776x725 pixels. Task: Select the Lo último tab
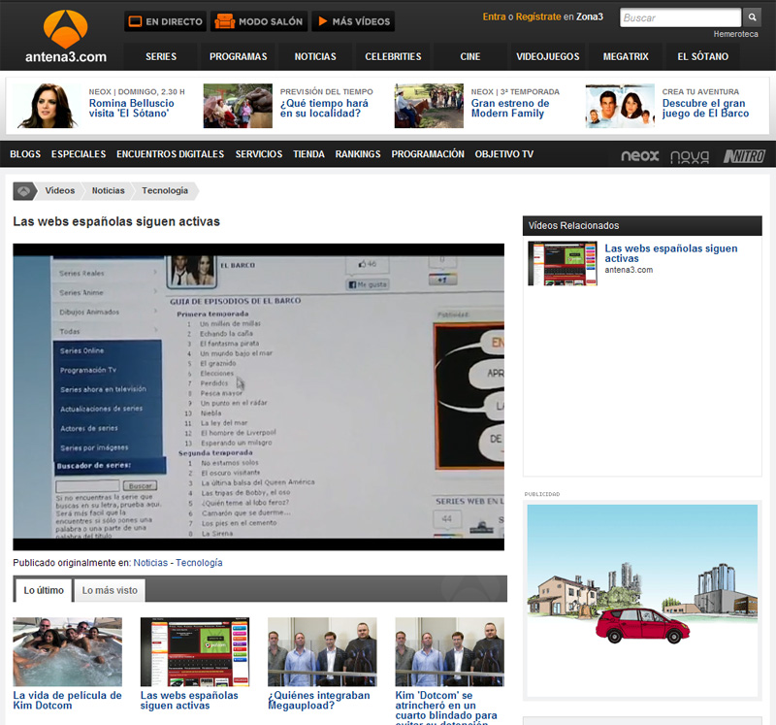point(44,590)
